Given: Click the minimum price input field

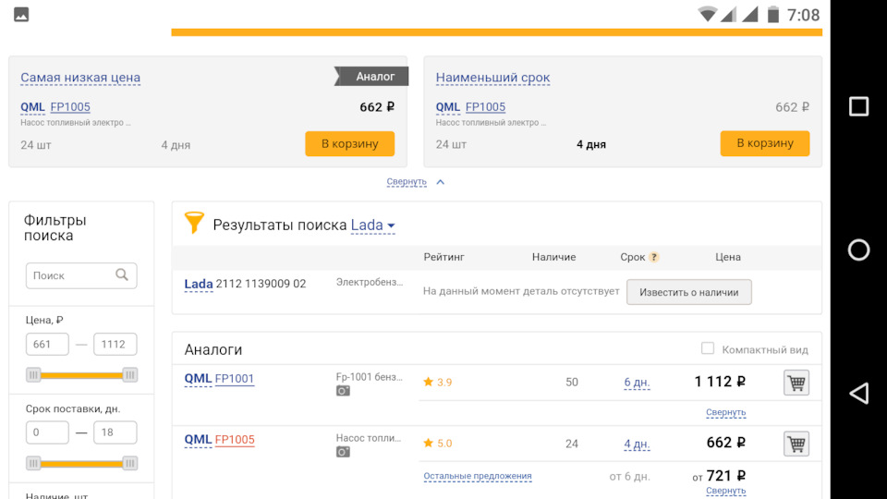Looking at the screenshot, I should coord(47,345).
